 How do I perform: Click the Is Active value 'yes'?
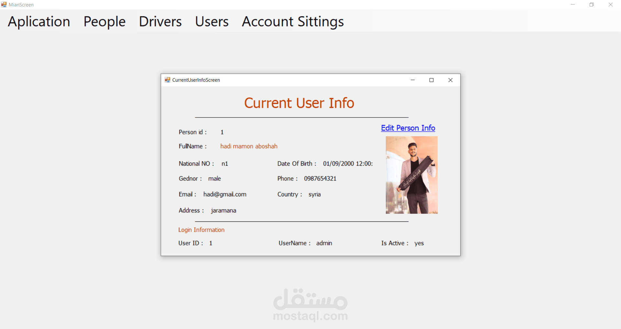click(419, 243)
